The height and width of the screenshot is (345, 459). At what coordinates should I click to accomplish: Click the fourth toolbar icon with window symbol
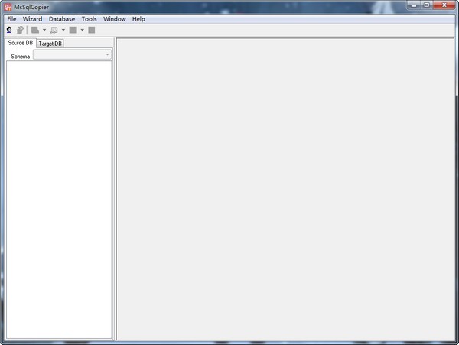coord(54,30)
